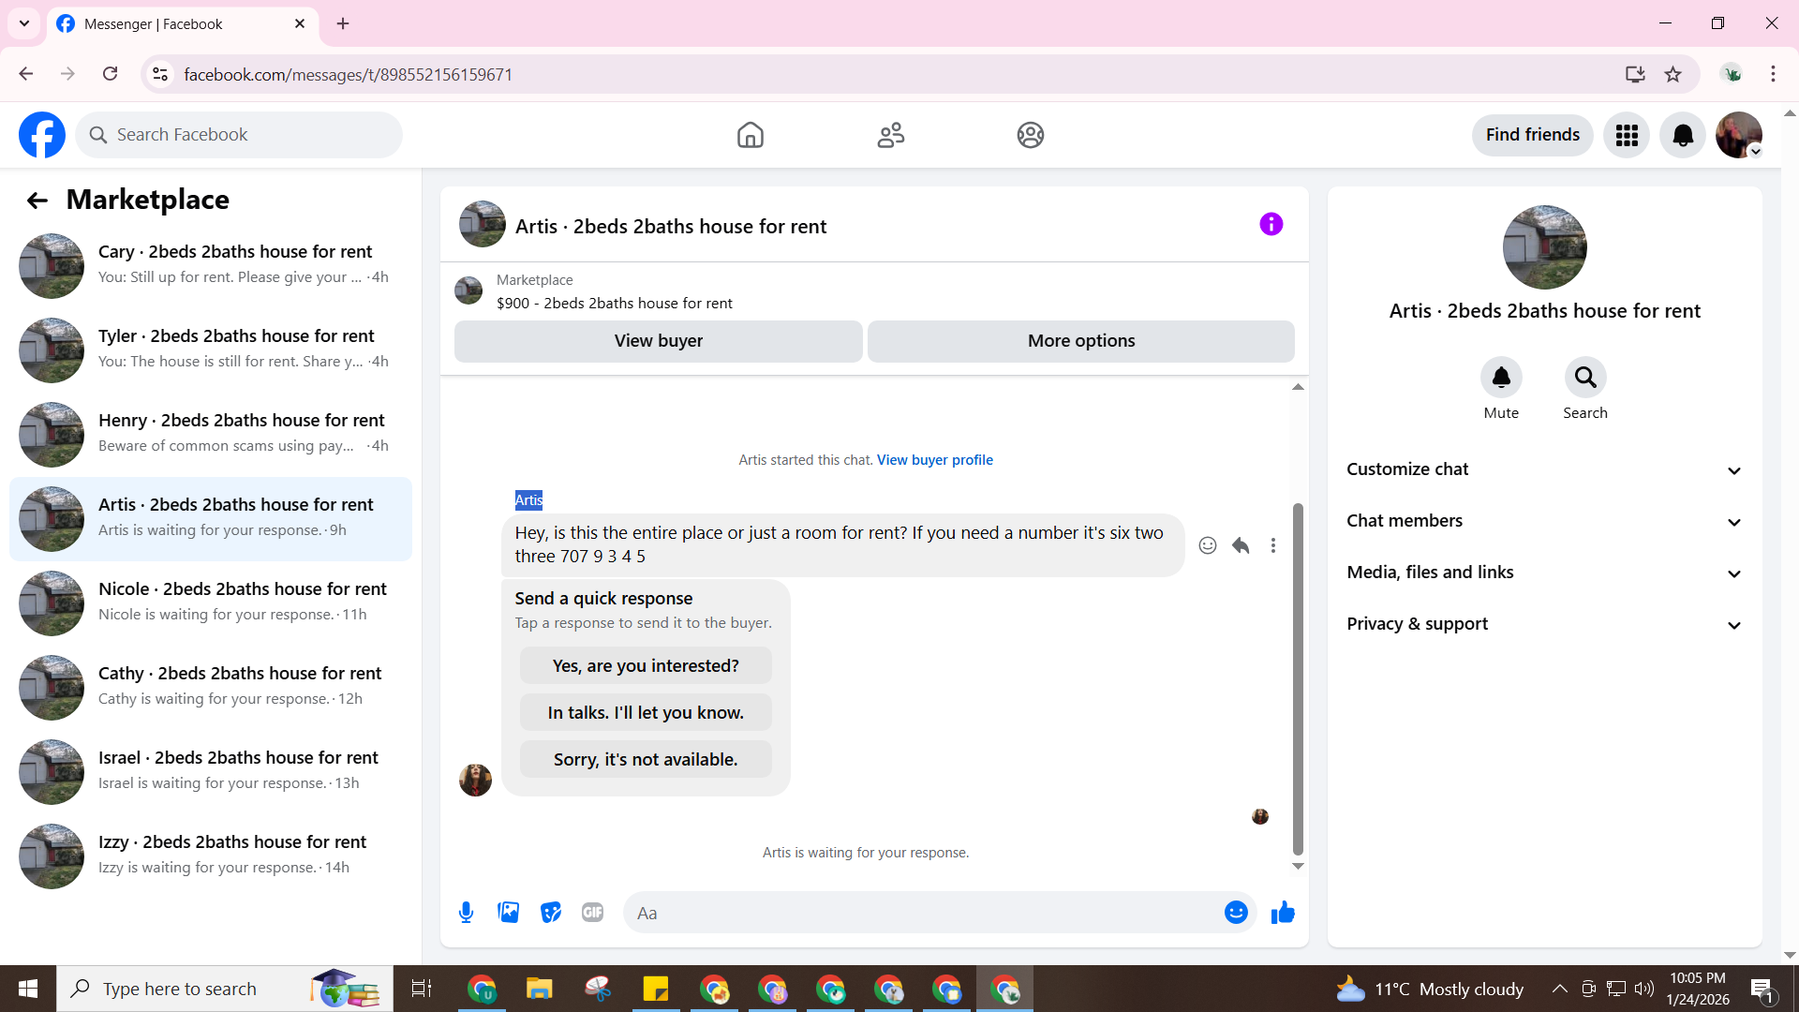Screen dimensions: 1799x1012
Task: React to Artis's message with emoji
Action: (x=1208, y=545)
